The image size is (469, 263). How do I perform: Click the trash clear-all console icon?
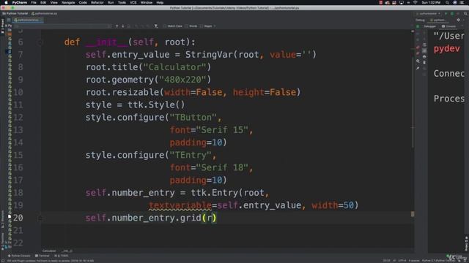pyautogui.click(x=424, y=63)
